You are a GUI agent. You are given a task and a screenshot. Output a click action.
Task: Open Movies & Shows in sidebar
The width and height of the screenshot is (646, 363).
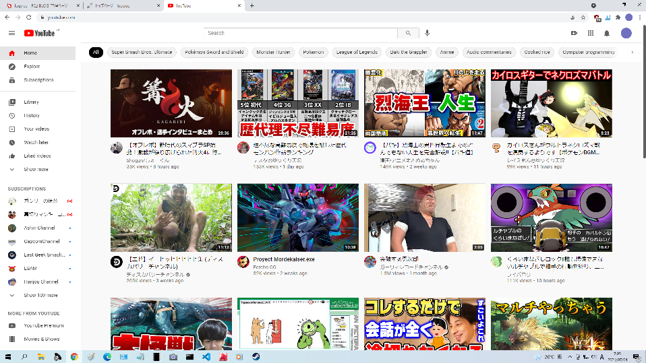pos(38,339)
